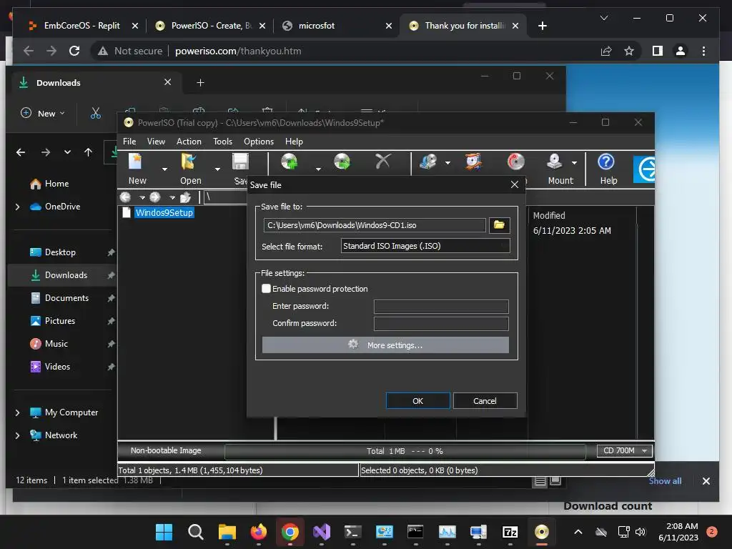This screenshot has width=732, height=549.
Task: Open Visual Studio from the taskbar
Action: pyautogui.click(x=322, y=532)
